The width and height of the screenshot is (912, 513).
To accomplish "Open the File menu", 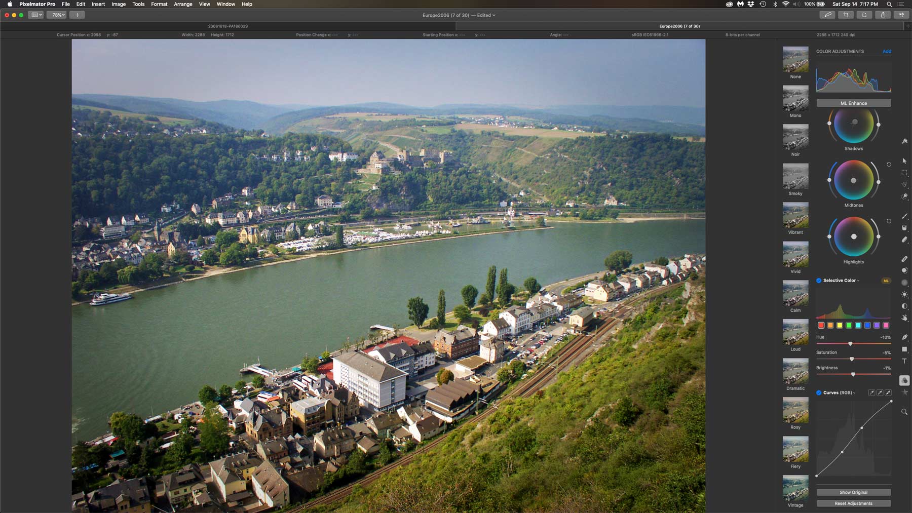I will [65, 4].
